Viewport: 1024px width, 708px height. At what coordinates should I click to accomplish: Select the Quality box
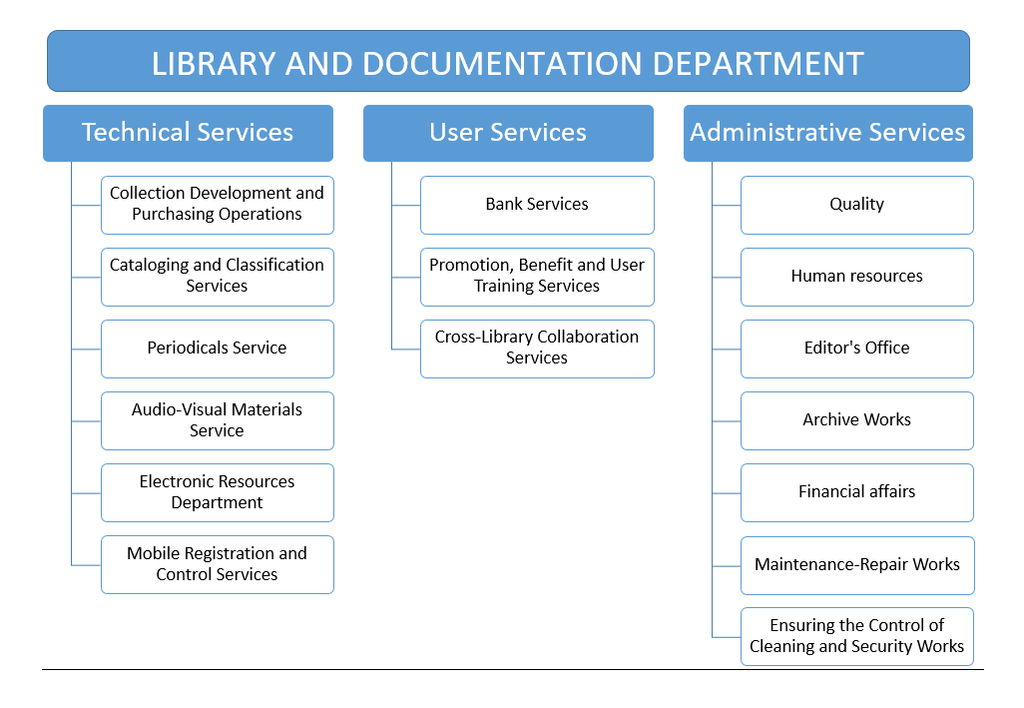pos(856,205)
